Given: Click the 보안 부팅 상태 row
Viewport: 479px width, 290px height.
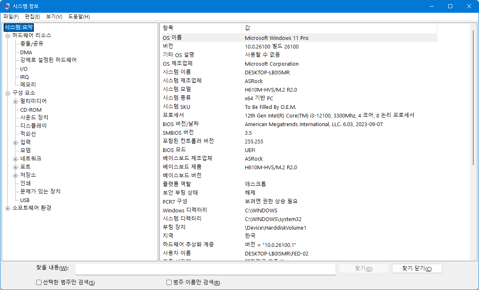Looking at the screenshot, I should click(299, 193).
